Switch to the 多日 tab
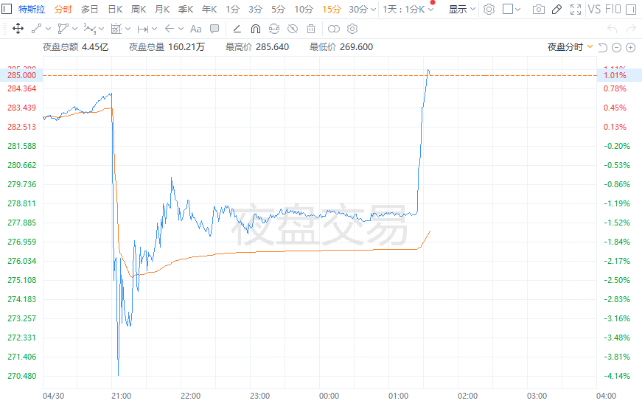The width and height of the screenshot is (642, 409). tap(90, 9)
